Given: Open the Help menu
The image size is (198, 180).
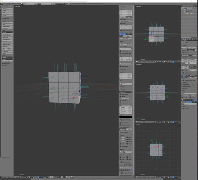Looking at the screenshot, I should [18, 4].
